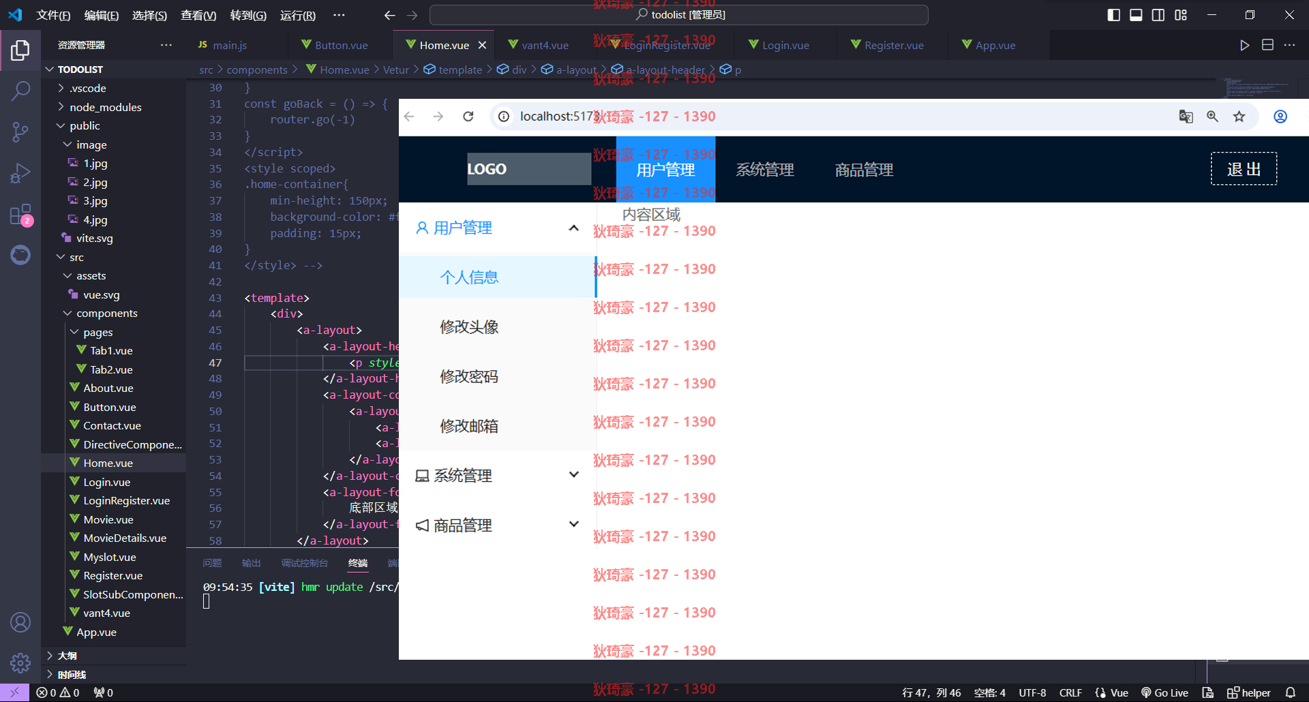The width and height of the screenshot is (1309, 702).
Task: Toggle the bottom panel visibility
Action: click(1136, 15)
